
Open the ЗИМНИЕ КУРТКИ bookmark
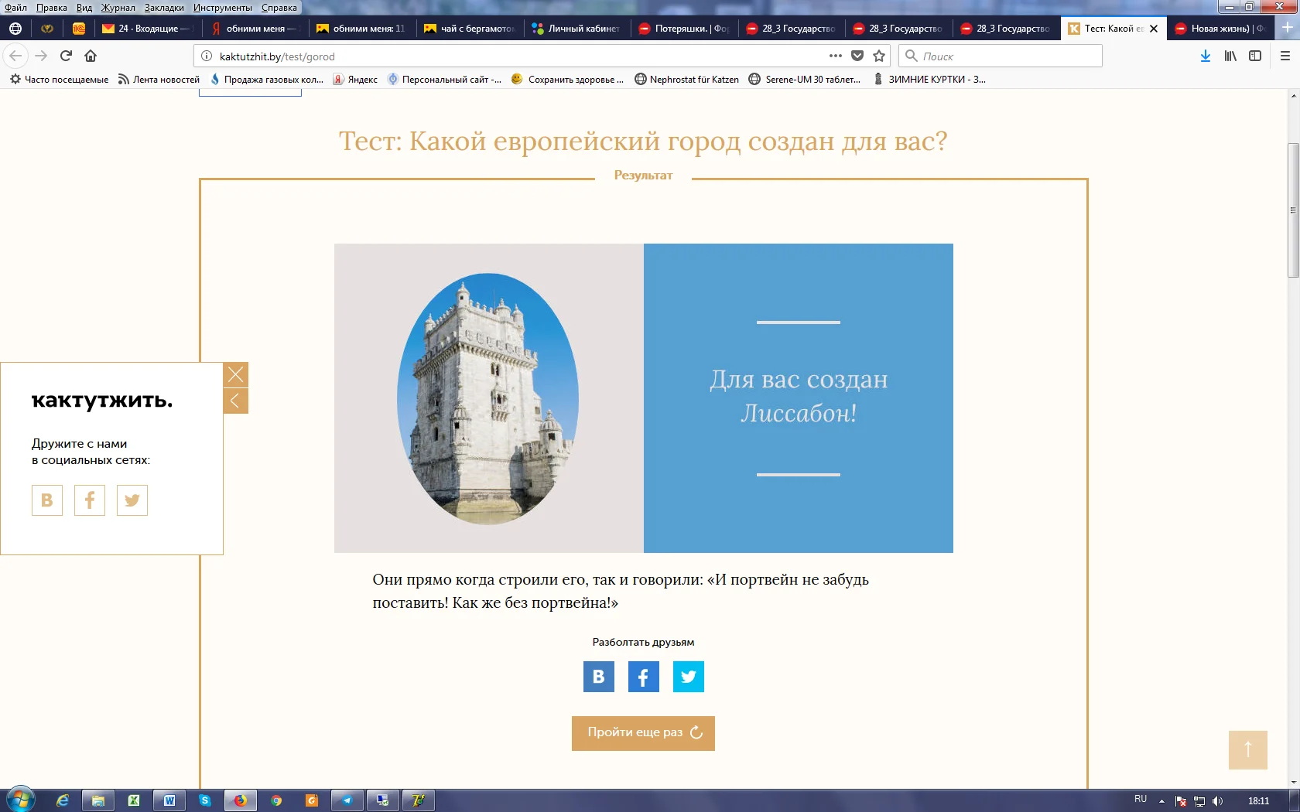coord(929,79)
